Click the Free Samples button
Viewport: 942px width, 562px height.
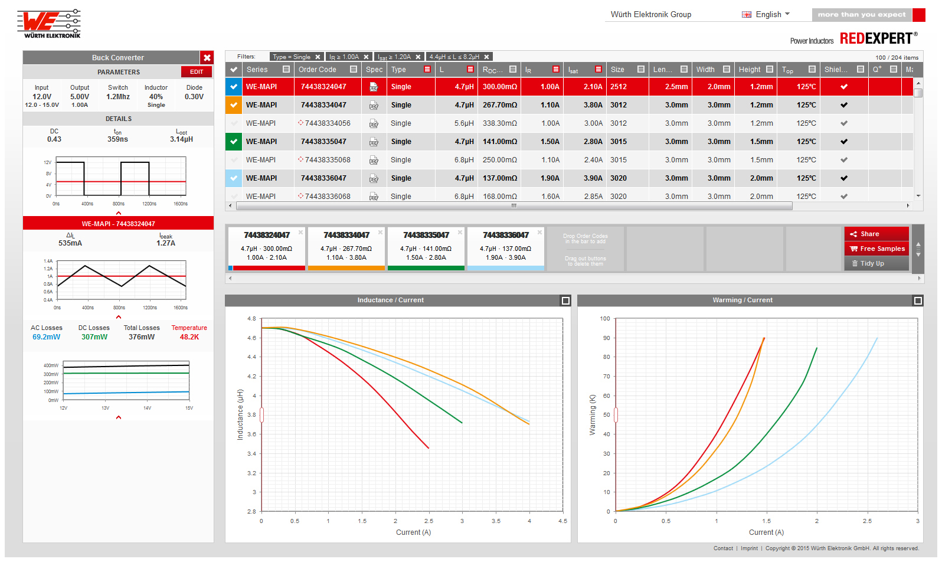pos(876,249)
